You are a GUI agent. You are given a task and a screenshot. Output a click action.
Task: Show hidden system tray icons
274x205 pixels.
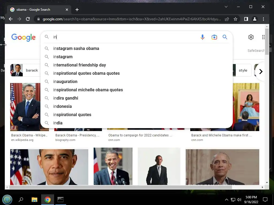click(226, 200)
